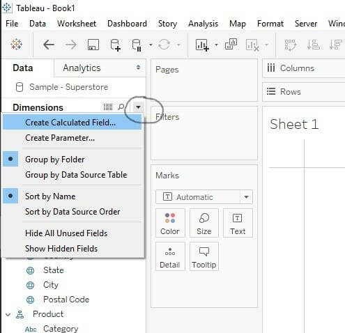The height and width of the screenshot is (333, 345).
Task: Select the City geographic field
Action: [x=51, y=285]
